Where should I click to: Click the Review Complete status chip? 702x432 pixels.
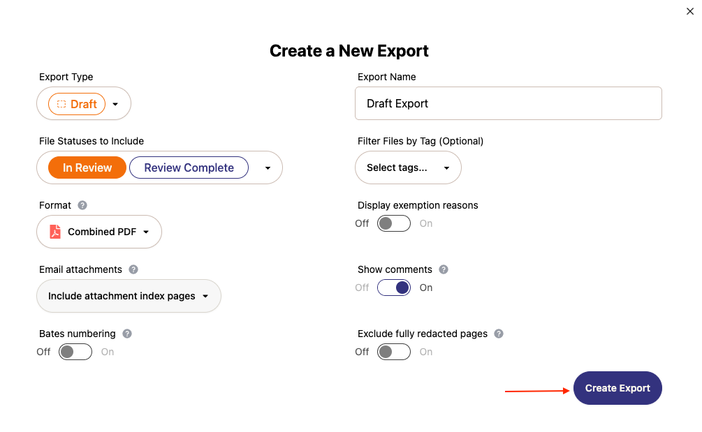pyautogui.click(x=189, y=167)
